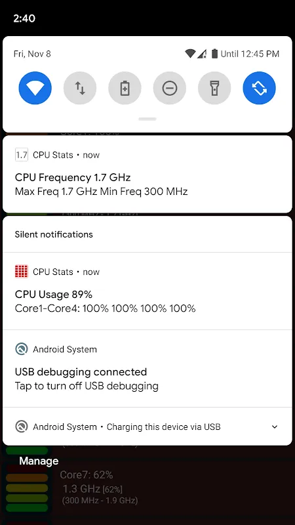The width and height of the screenshot is (295, 525).
Task: Tap the Wi-Fi signal status icon in header
Action: [x=190, y=54]
